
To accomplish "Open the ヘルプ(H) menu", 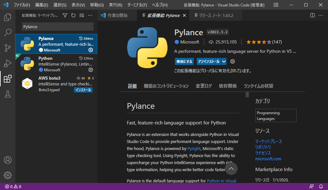I will [160, 5].
